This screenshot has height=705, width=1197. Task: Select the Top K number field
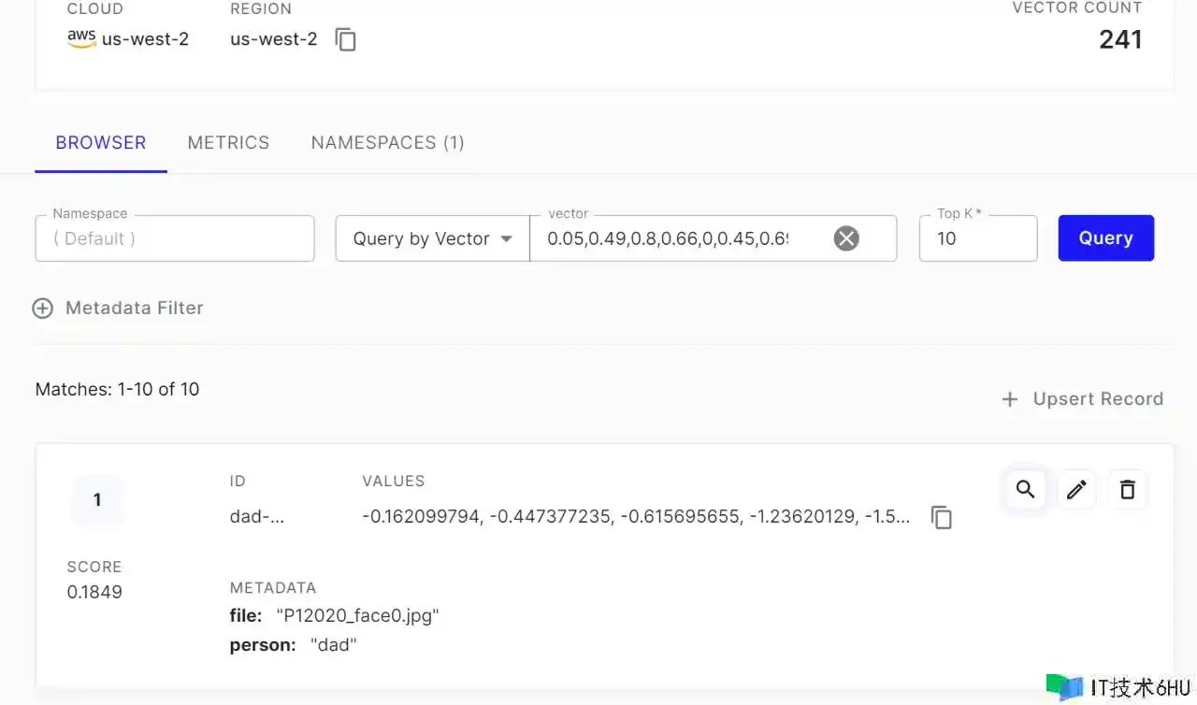[977, 238]
